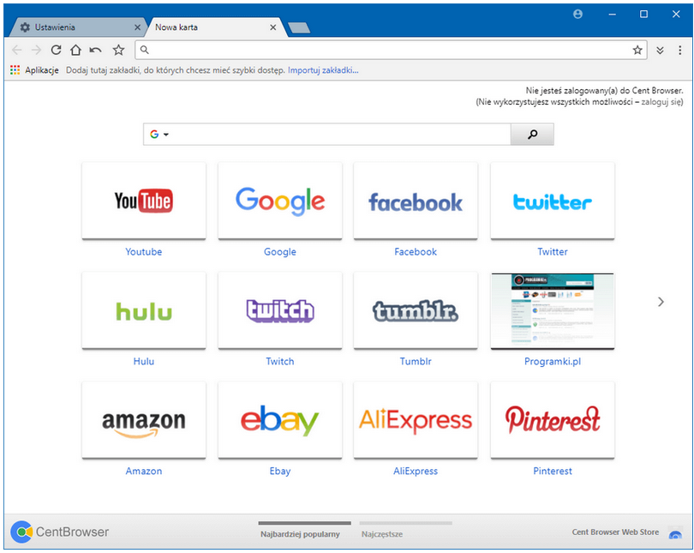
Task: Select the Nowa karta tab
Action: [216, 27]
